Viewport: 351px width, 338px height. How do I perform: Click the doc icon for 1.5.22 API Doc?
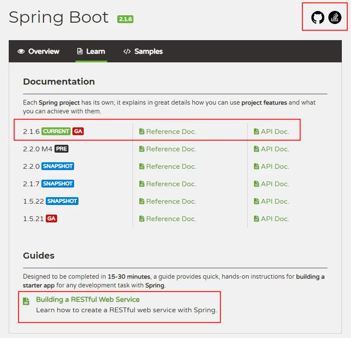coord(256,201)
